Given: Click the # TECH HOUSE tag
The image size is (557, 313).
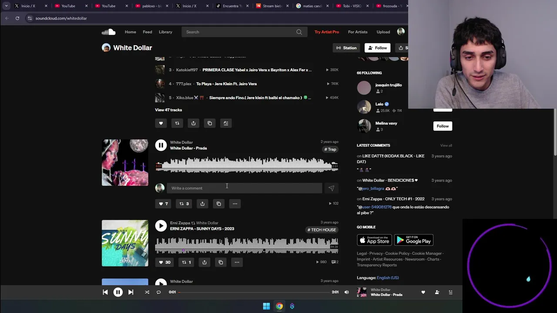Looking at the screenshot, I should pos(322,230).
